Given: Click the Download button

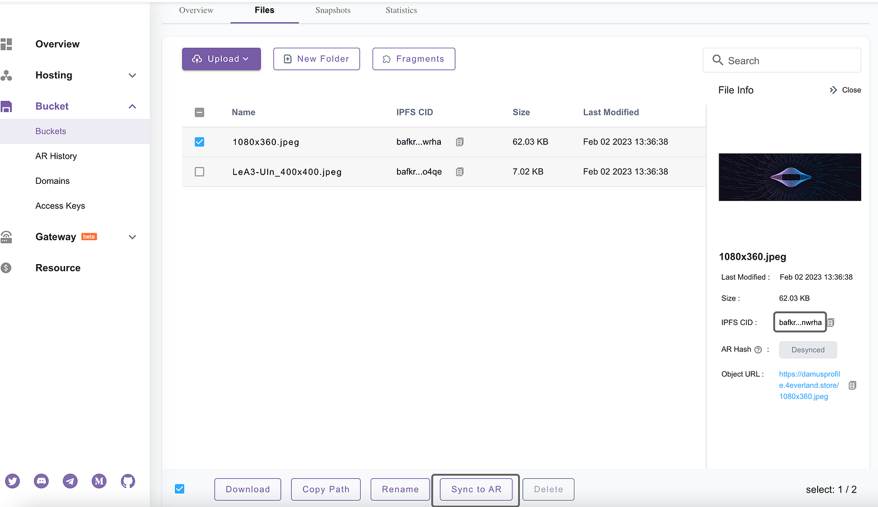Looking at the screenshot, I should click(248, 489).
